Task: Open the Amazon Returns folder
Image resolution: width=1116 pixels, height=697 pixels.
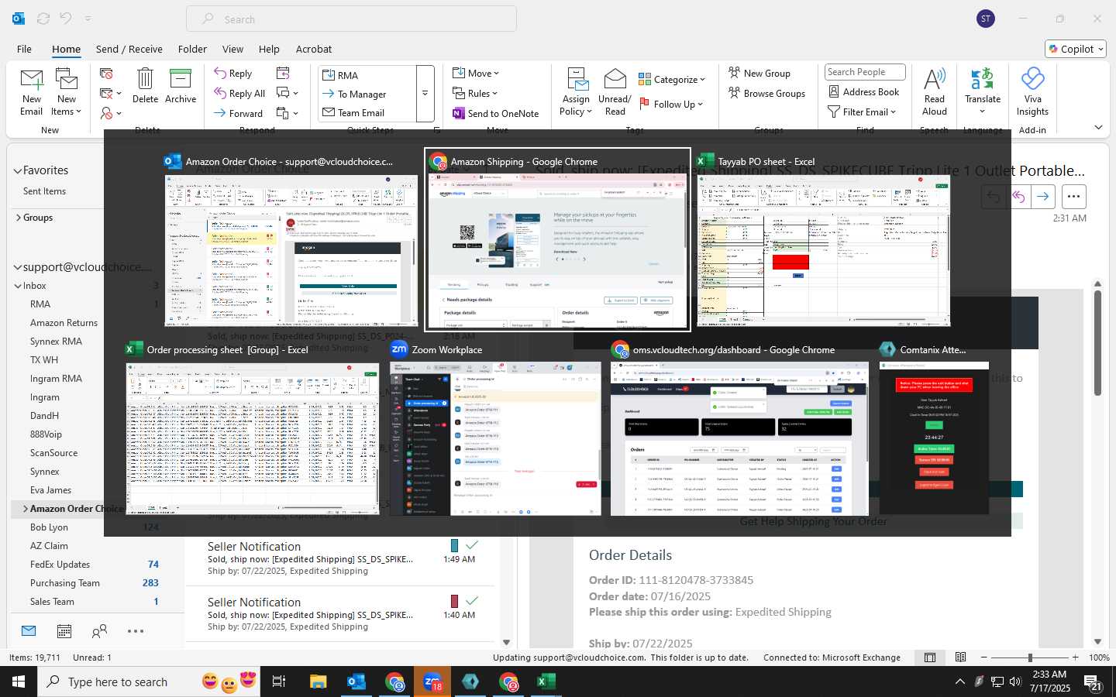Action: pyautogui.click(x=64, y=323)
